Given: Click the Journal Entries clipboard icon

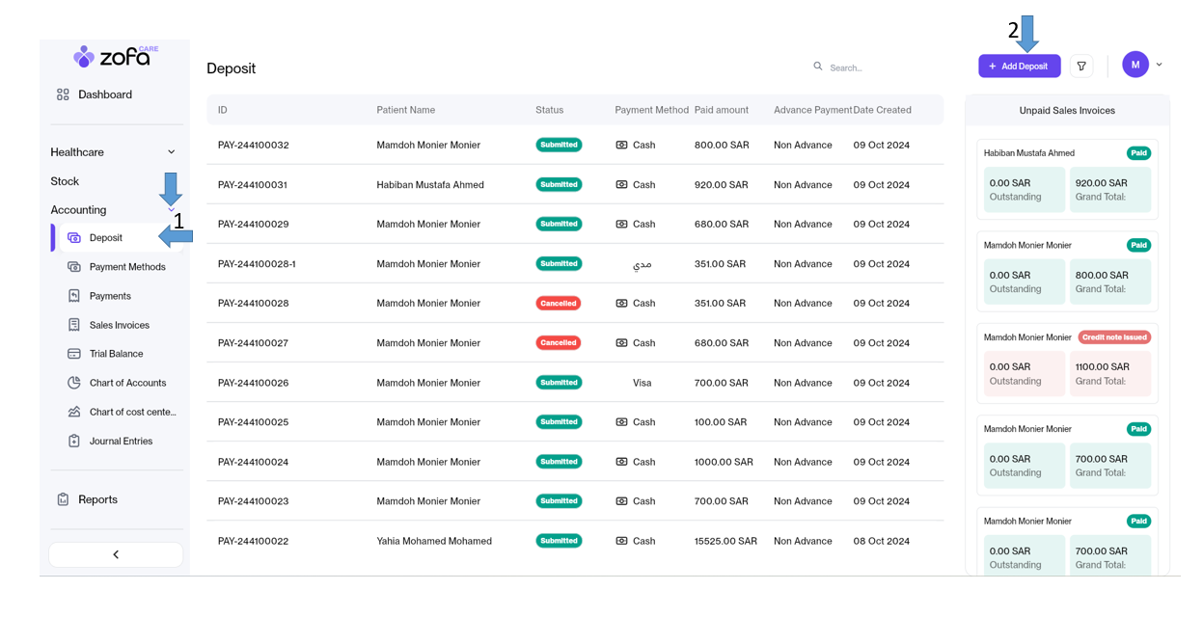Looking at the screenshot, I should tap(74, 441).
